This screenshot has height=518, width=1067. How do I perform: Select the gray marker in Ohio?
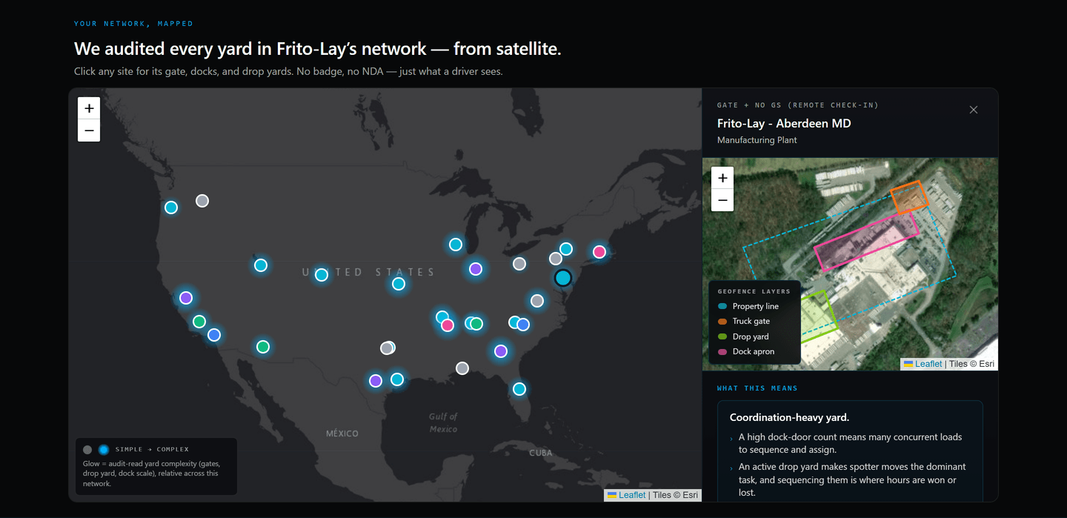519,264
